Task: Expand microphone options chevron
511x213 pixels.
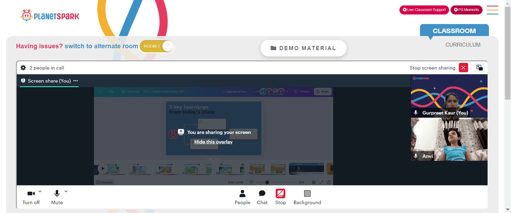Action: [x=66, y=191]
